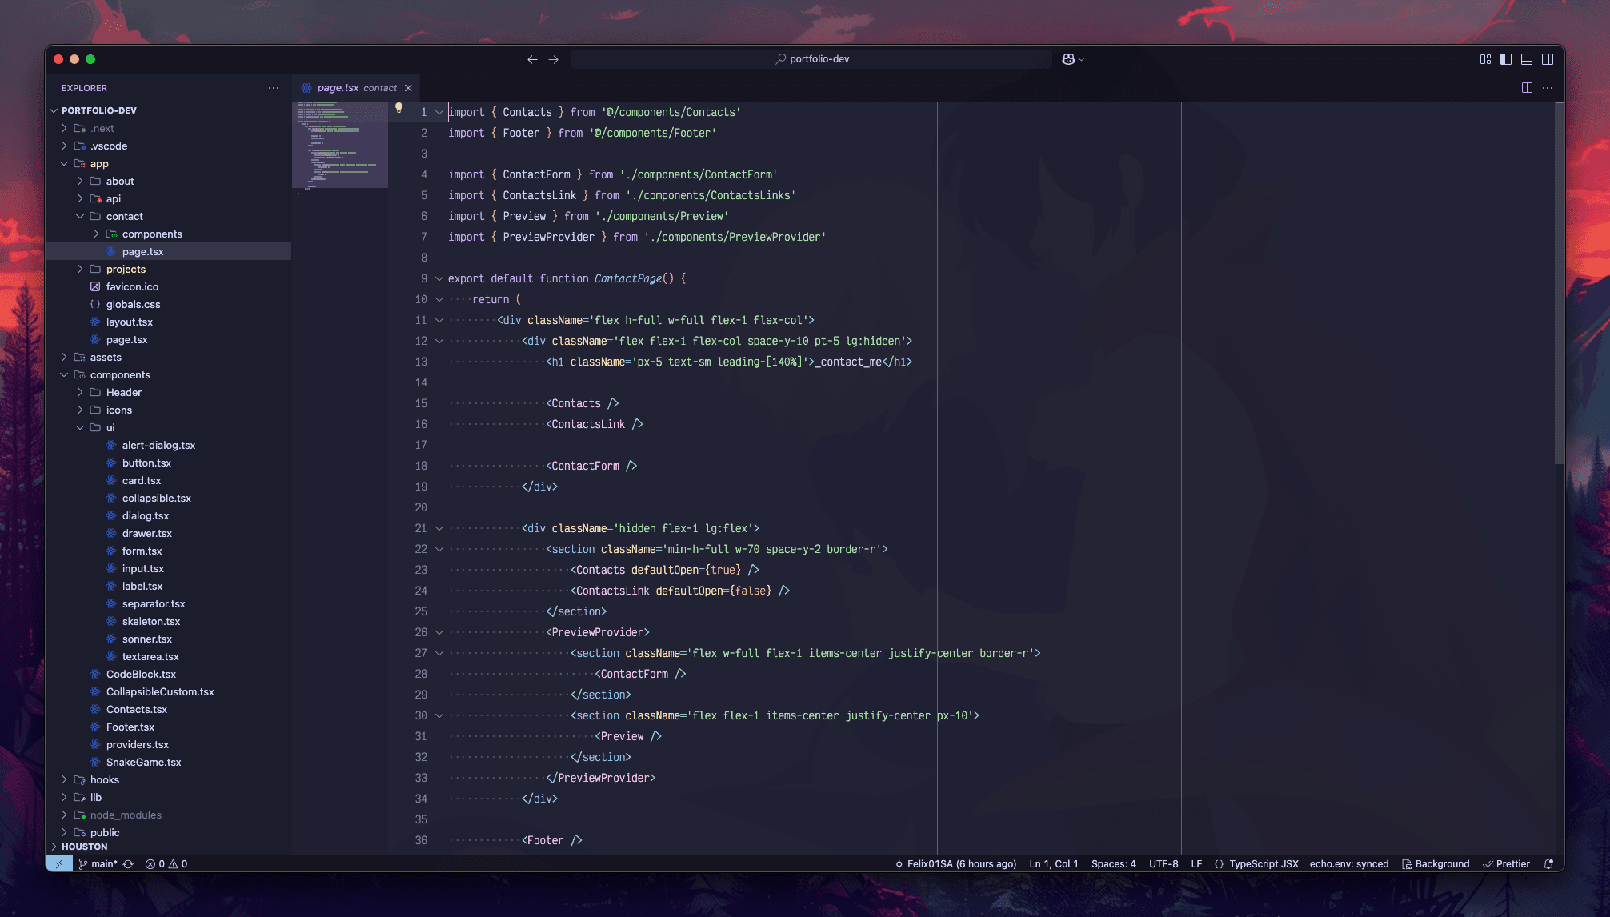Click the Synchronize Changes icon

[128, 864]
